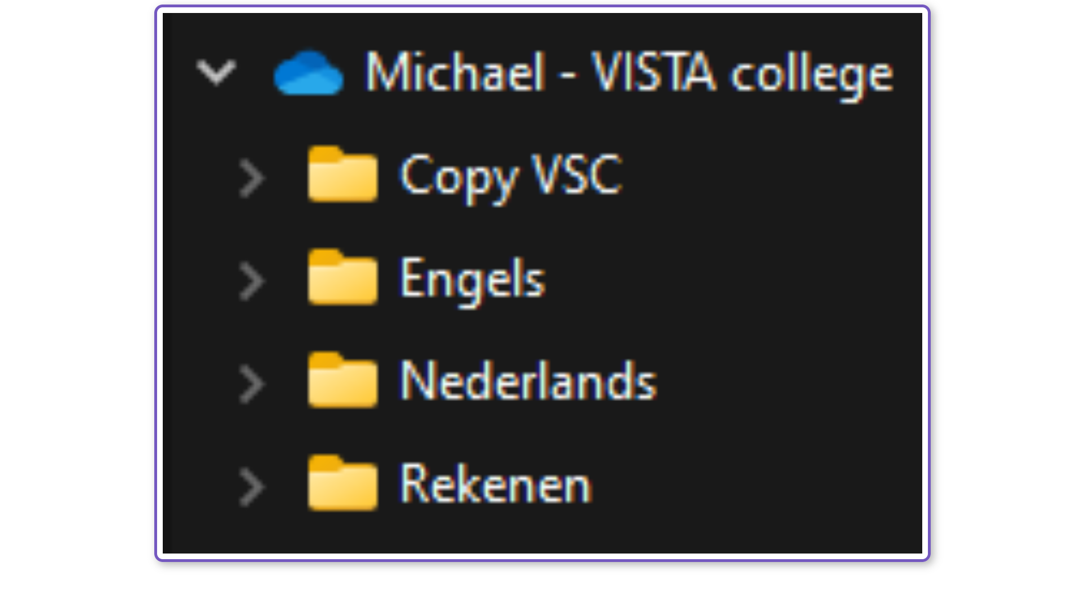Open the Rekenen folder label
Viewport: 1085px width, 610px height.
point(495,485)
